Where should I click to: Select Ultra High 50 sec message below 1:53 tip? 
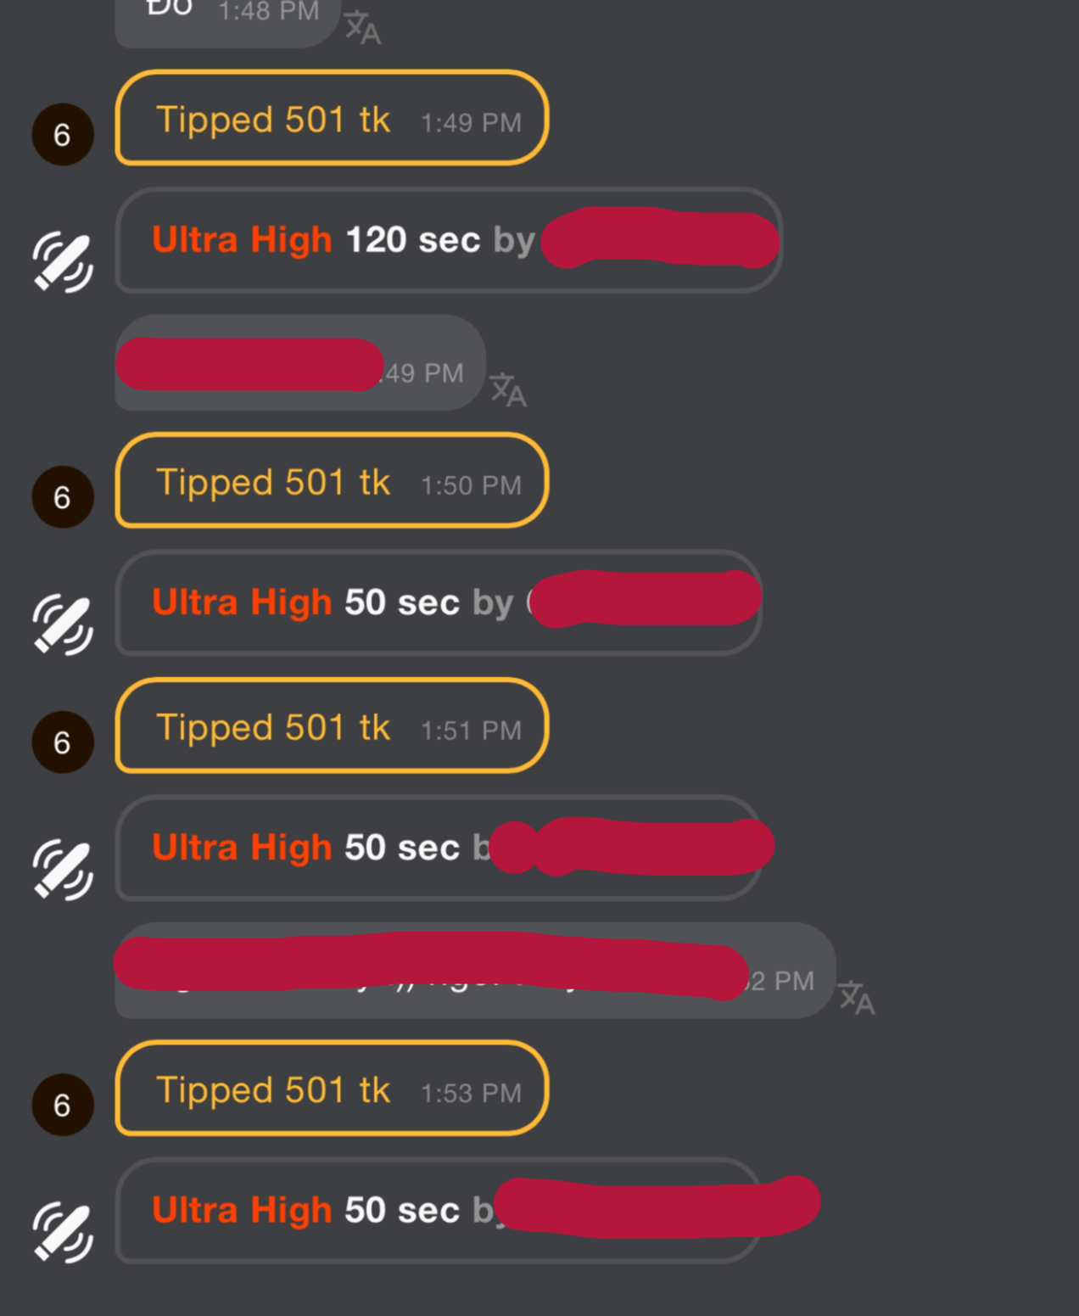pos(439,1211)
